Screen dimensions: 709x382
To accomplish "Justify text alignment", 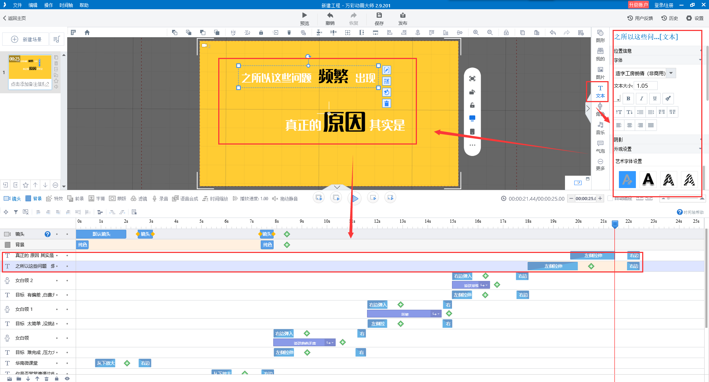I will pyautogui.click(x=651, y=125).
